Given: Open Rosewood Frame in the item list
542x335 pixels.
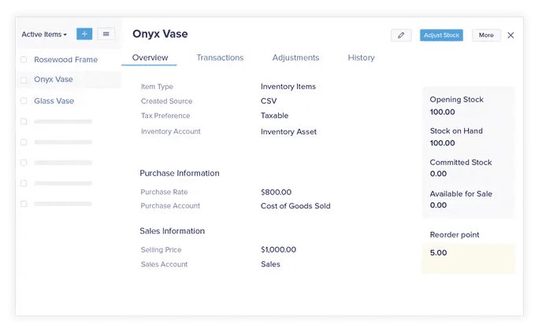Looking at the screenshot, I should coord(65,60).
